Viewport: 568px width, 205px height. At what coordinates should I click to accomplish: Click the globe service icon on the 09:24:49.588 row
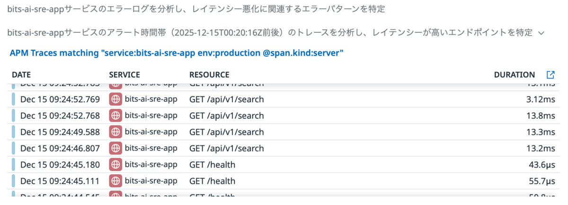pos(115,132)
